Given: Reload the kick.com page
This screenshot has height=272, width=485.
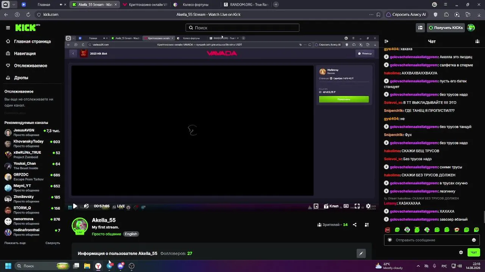Looking at the screenshot, I should pyautogui.click(x=28, y=15).
